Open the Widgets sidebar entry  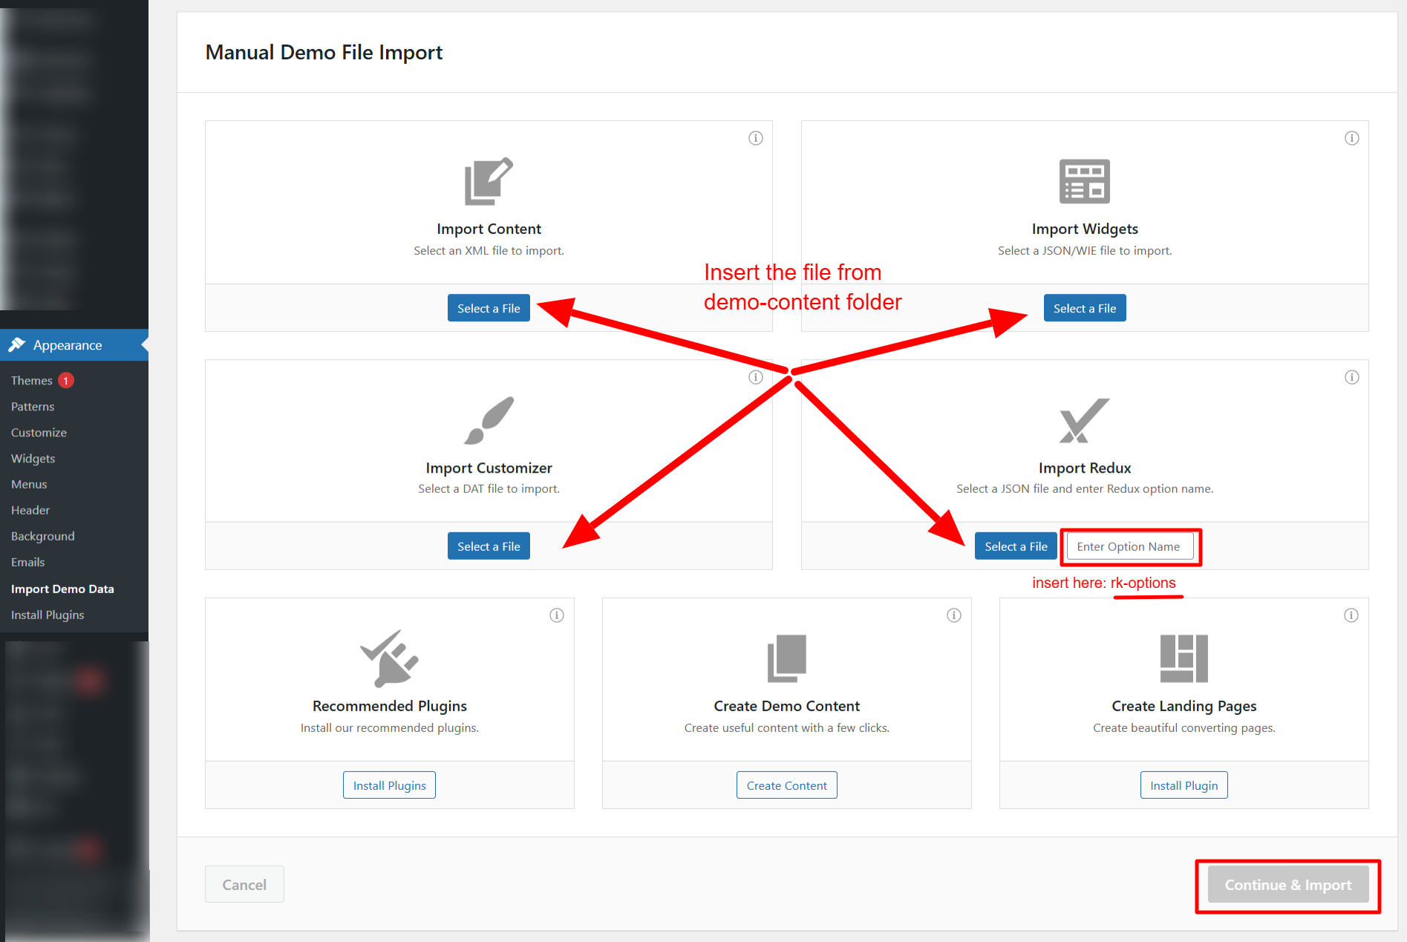point(33,458)
